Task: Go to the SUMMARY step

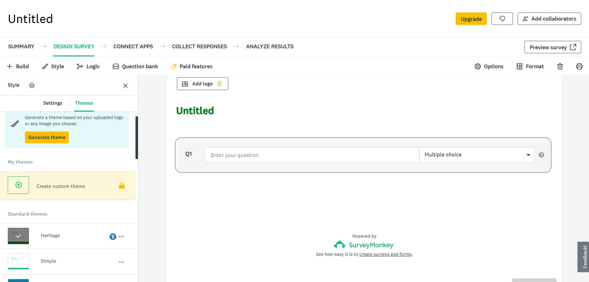Action: 21,46
